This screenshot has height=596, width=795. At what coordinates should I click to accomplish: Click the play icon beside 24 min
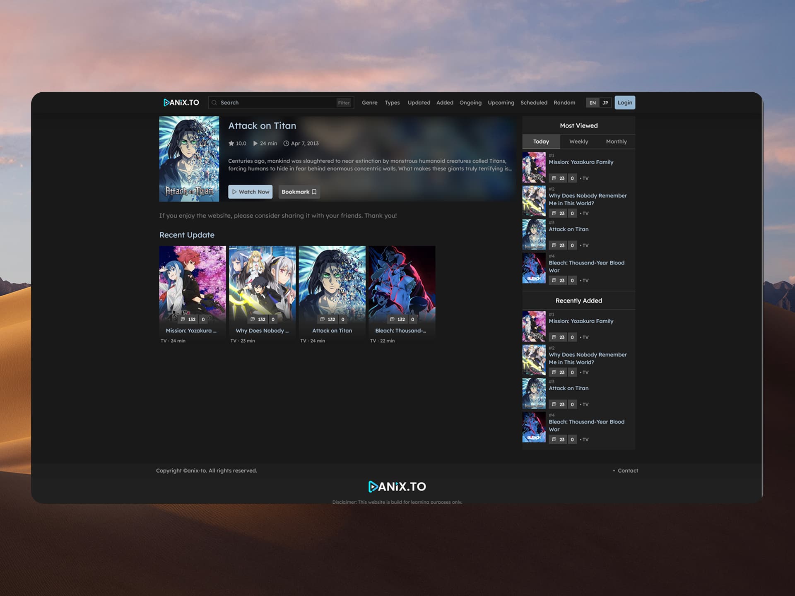(x=255, y=143)
